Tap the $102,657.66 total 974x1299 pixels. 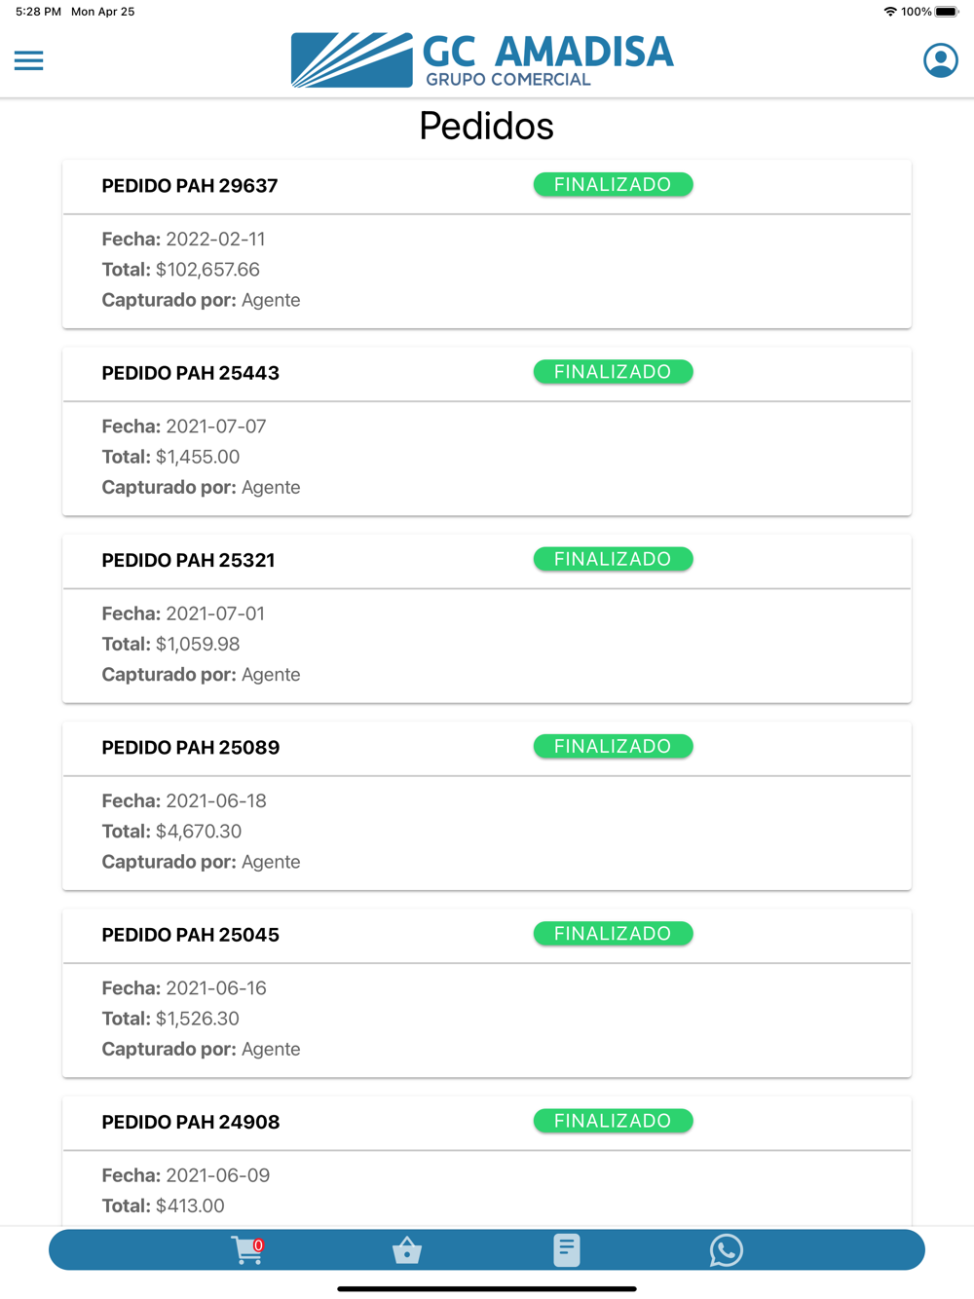pos(207,270)
